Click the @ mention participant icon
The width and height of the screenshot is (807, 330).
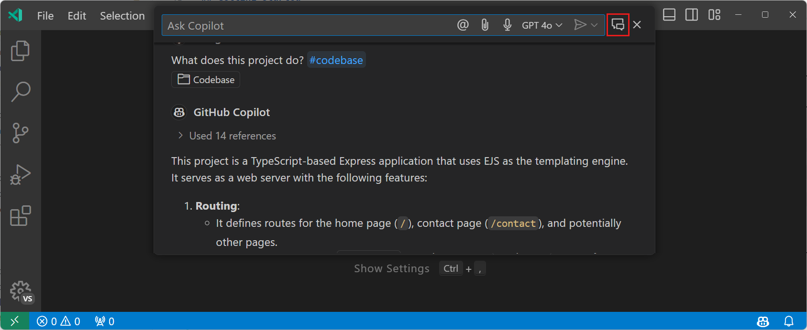click(463, 25)
